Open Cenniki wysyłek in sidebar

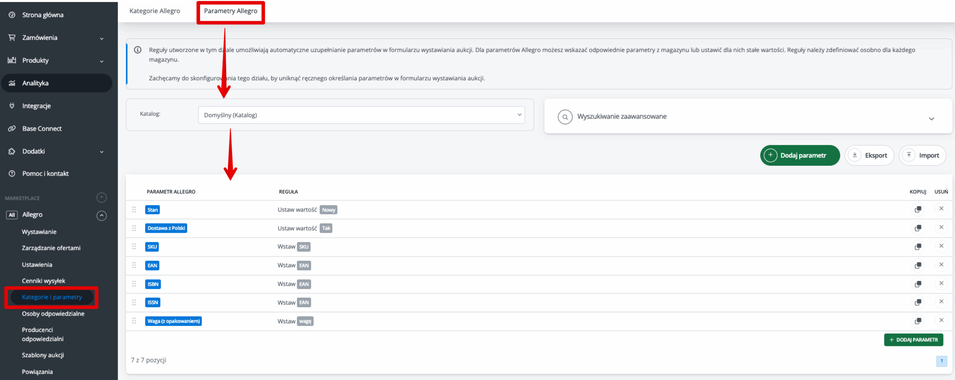(x=44, y=281)
